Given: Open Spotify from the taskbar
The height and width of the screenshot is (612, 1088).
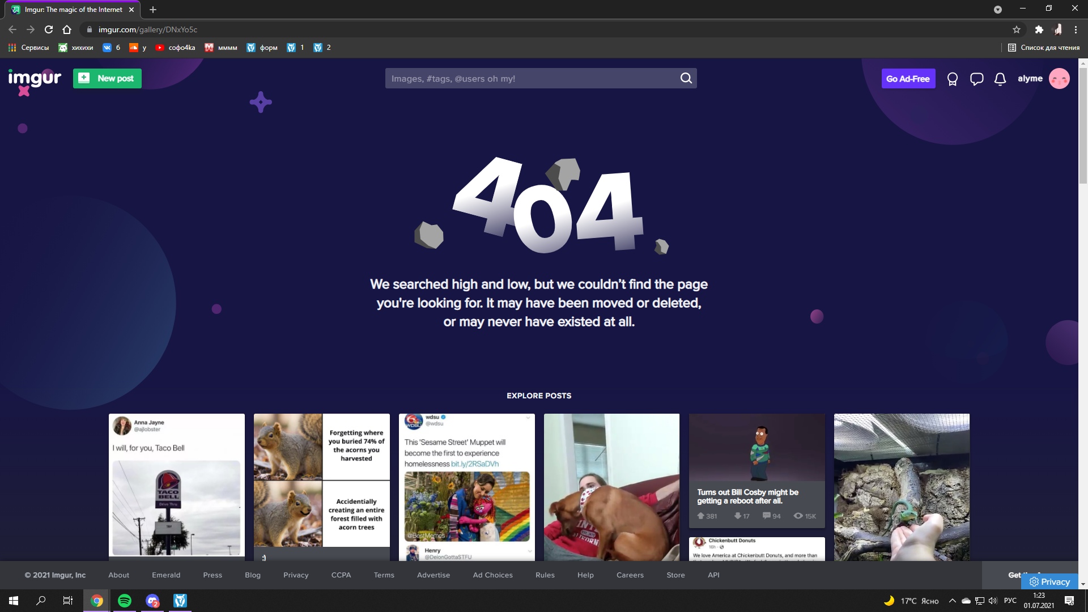Looking at the screenshot, I should tap(125, 601).
